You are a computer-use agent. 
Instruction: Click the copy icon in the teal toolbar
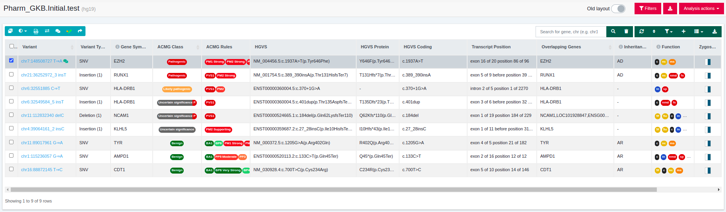tap(10, 31)
